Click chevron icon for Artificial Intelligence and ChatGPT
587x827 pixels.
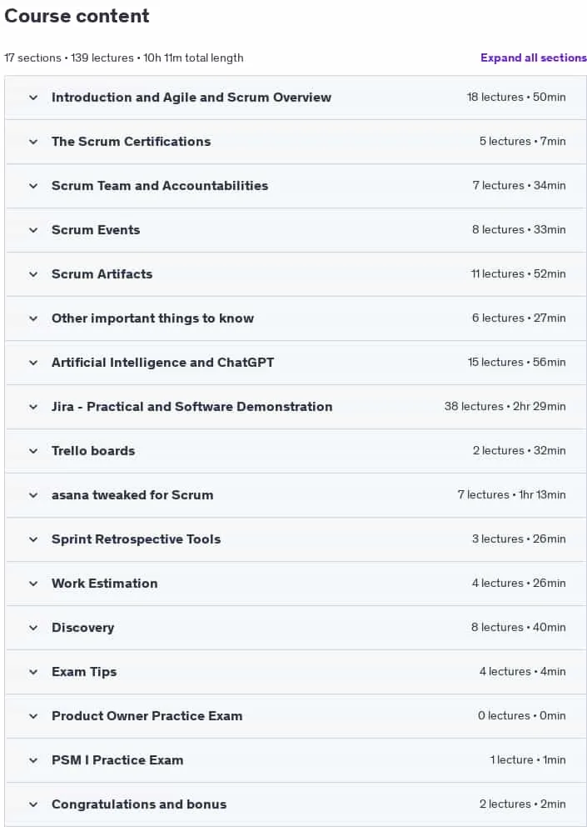click(x=33, y=363)
